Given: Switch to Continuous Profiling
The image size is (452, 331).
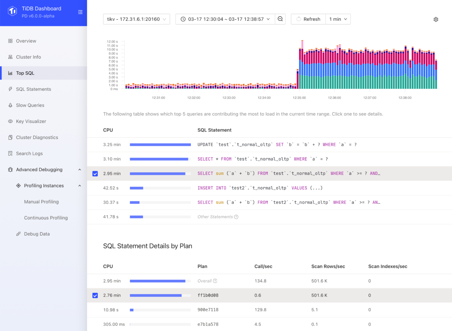Looking at the screenshot, I should (x=46, y=218).
